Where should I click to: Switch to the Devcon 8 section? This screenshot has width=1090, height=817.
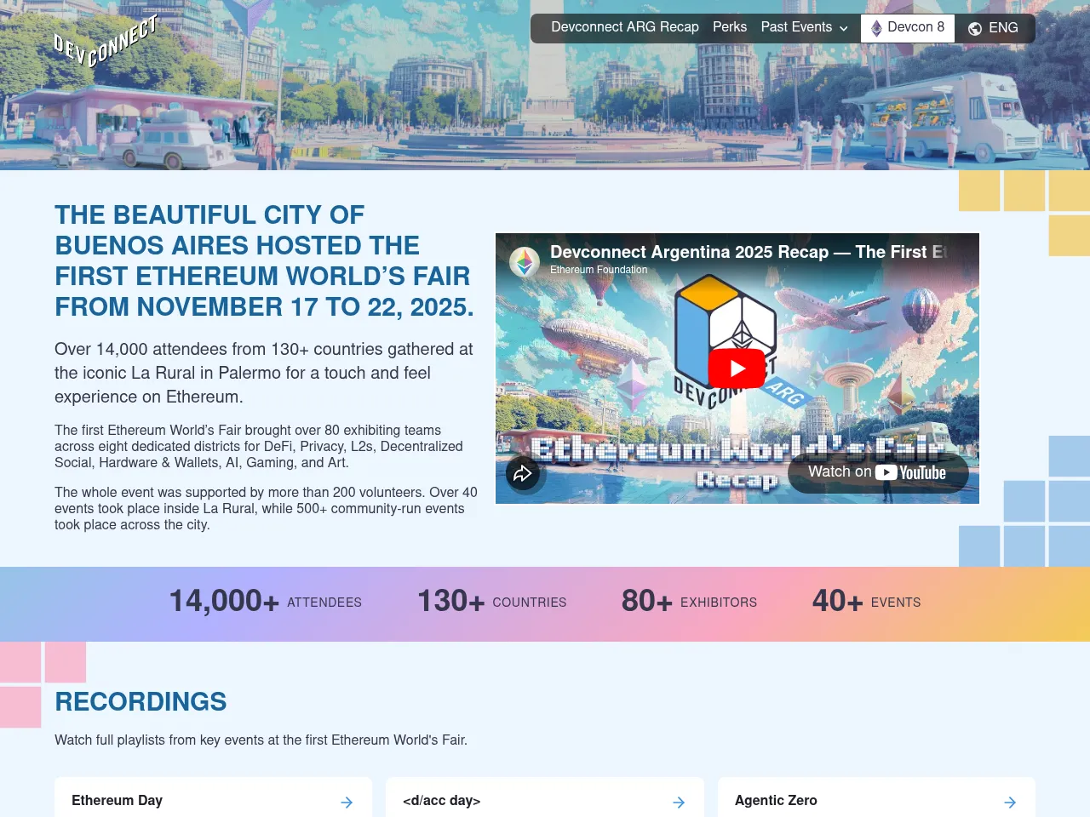907,27
